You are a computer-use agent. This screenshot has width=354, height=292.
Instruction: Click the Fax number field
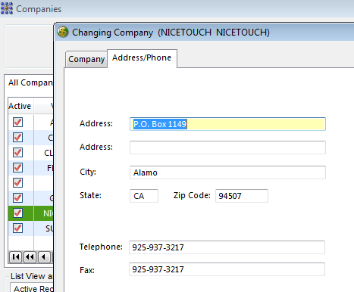point(227,269)
